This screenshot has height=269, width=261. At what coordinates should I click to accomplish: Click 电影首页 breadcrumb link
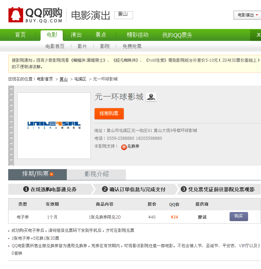point(45,79)
